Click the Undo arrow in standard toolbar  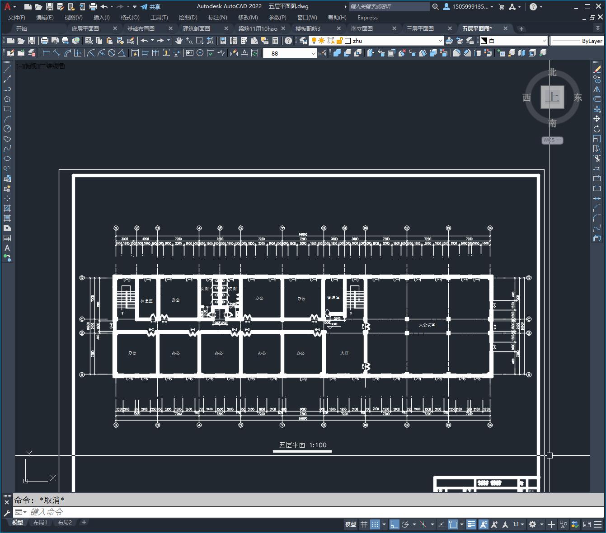coord(144,41)
